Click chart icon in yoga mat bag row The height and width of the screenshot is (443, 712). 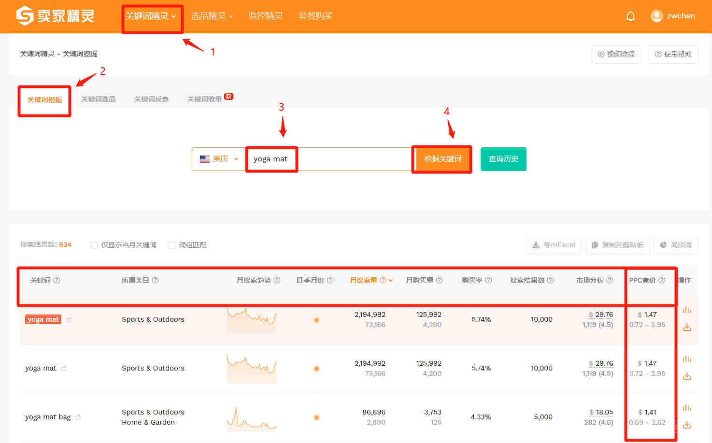tap(687, 408)
